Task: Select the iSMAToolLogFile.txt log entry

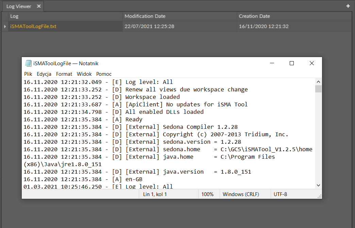Action: [x=33, y=27]
